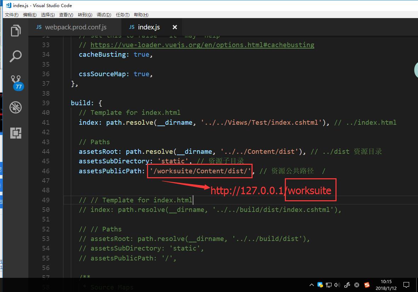Image resolution: width=418 pixels, height=292 pixels.
Task: Open the 文件(F) menu
Action: (12, 15)
